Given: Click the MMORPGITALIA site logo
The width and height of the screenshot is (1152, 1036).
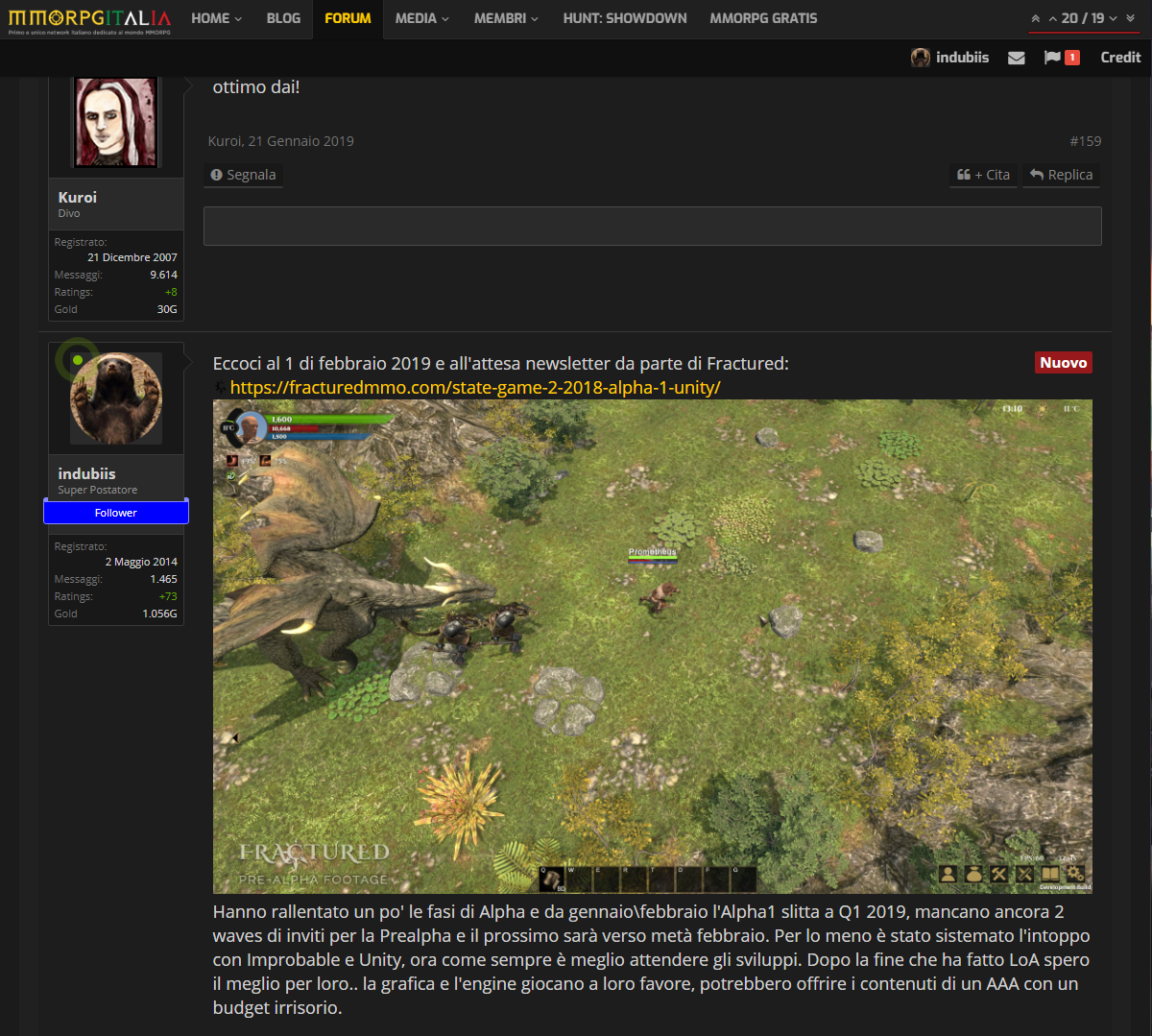Looking at the screenshot, I should point(89,19).
